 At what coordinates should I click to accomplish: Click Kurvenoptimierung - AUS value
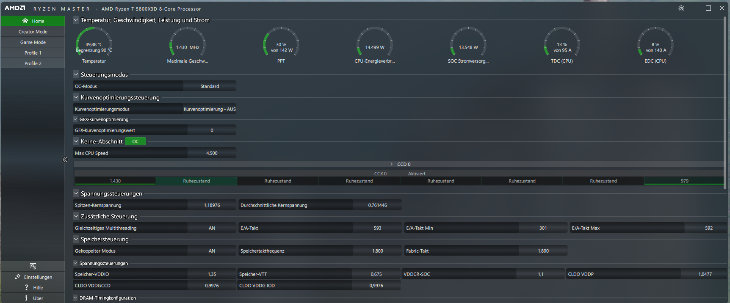point(210,109)
